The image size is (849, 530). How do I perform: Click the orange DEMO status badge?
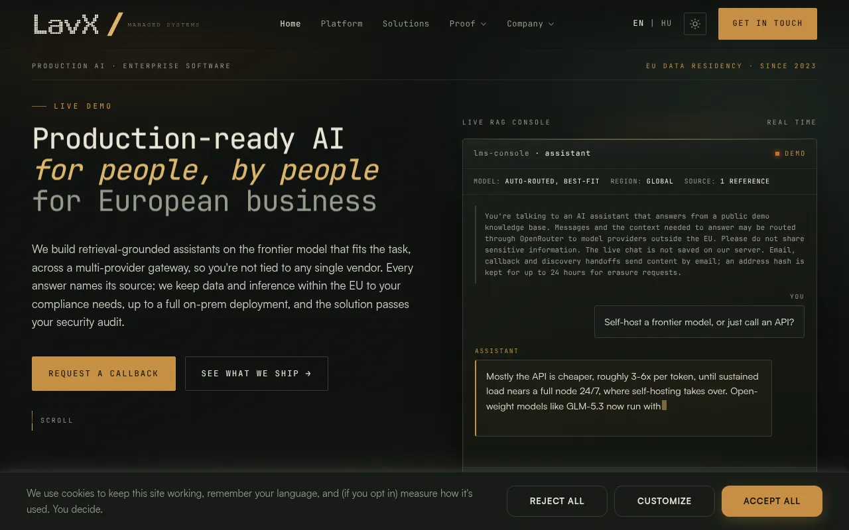click(790, 154)
